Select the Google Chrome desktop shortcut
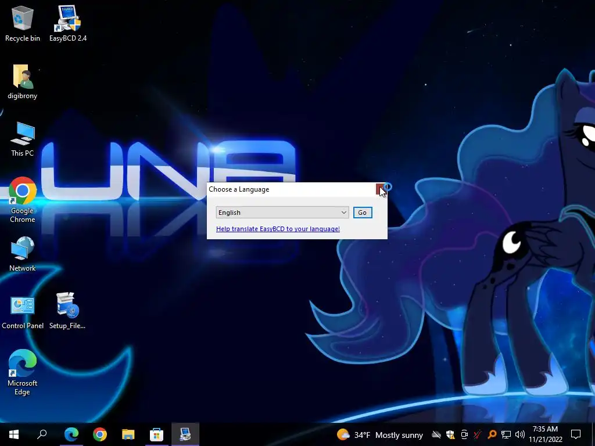This screenshot has height=446, width=595. (x=23, y=200)
